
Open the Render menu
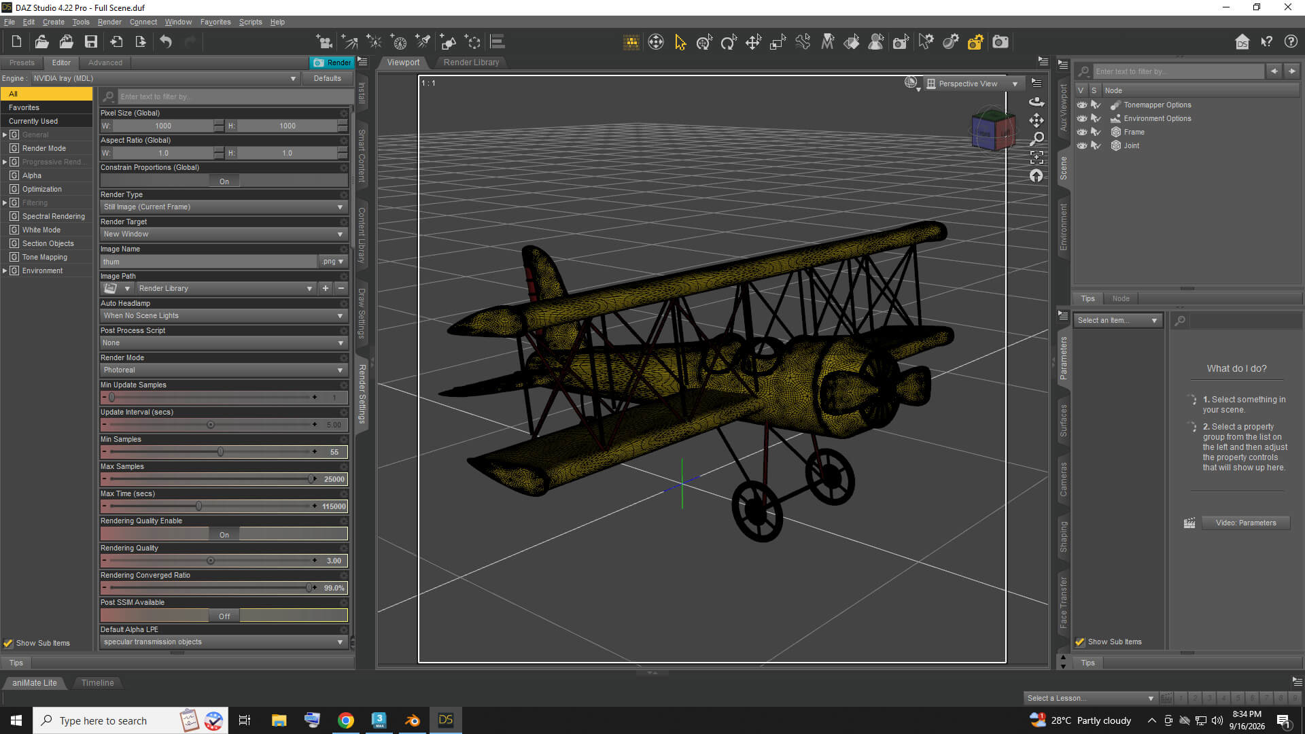pyautogui.click(x=109, y=22)
